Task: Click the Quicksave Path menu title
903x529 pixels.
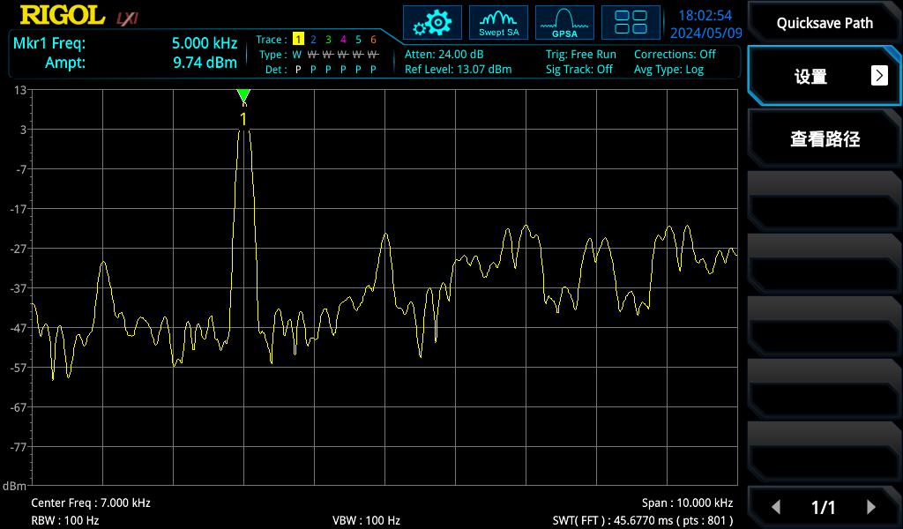Action: pyautogui.click(x=825, y=23)
